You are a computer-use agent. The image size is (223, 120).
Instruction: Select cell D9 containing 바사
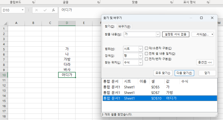67,70
